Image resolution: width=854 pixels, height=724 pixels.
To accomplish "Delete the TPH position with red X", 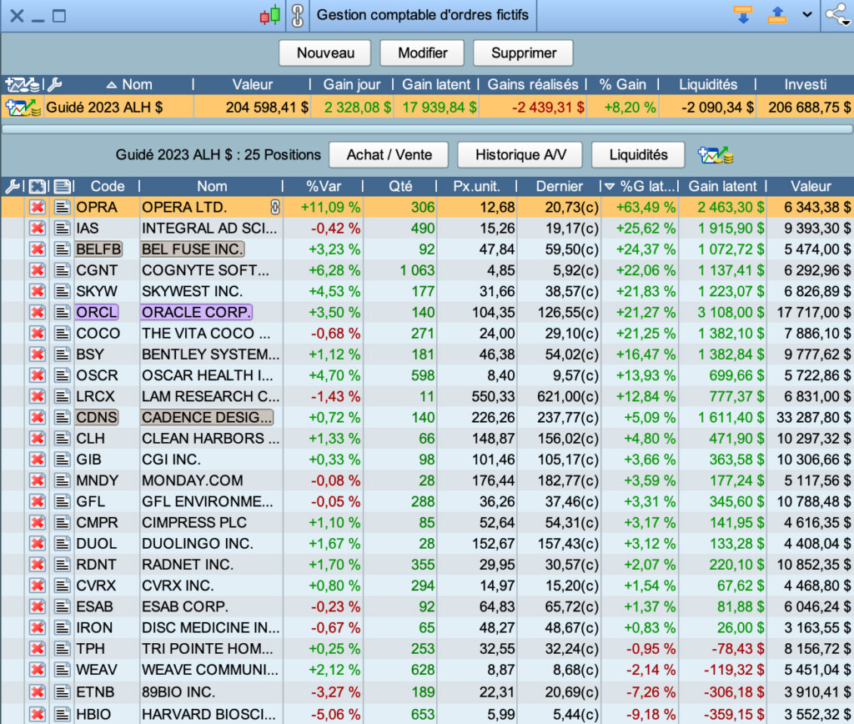I will point(37,649).
